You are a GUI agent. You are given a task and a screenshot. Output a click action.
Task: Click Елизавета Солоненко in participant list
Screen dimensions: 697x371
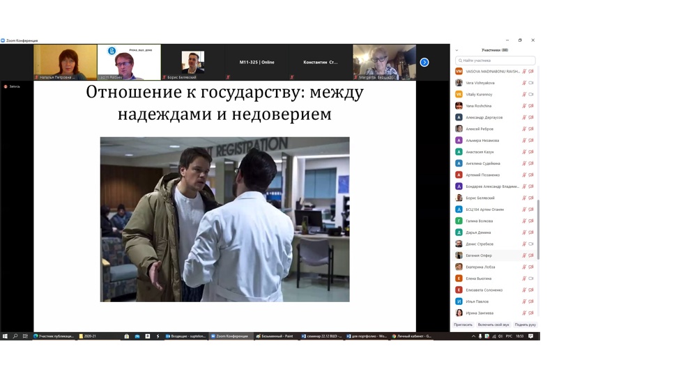(495, 290)
